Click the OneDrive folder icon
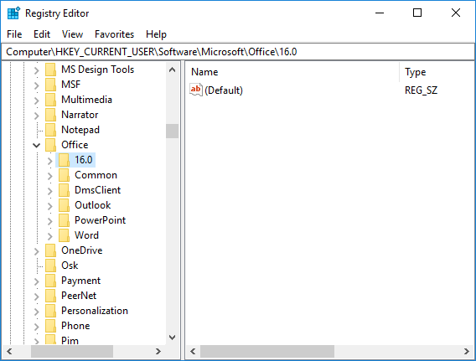The width and height of the screenshot is (476, 361). point(50,250)
